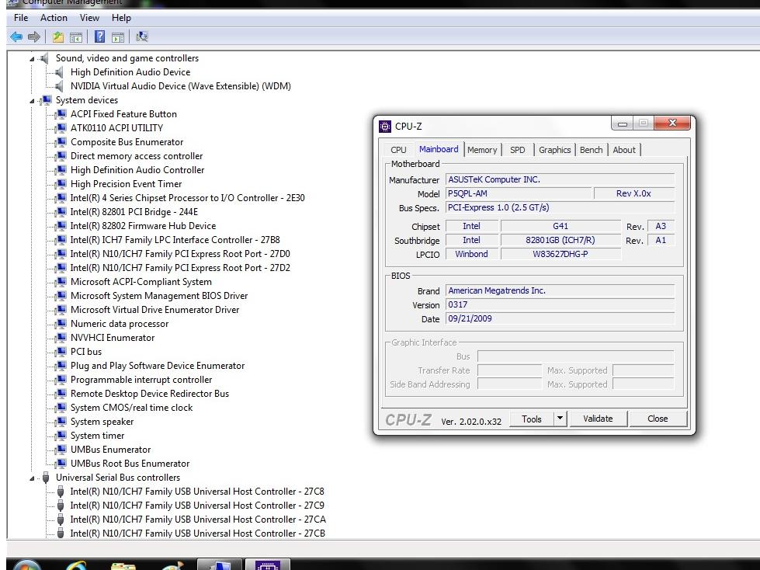Select PCI Express Root Port - 27D0
Screen dimensions: 760x570
pyautogui.click(x=180, y=254)
